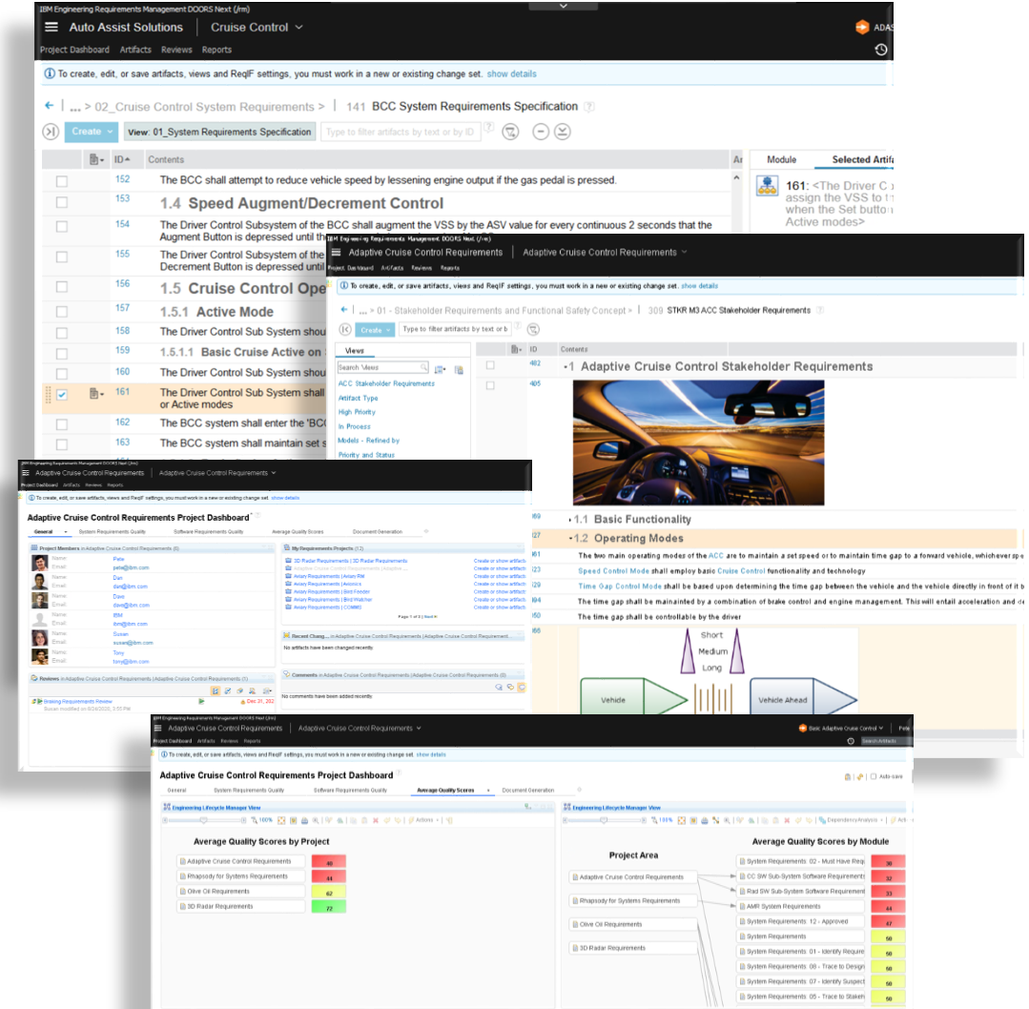The width and height of the screenshot is (1029, 1009).
Task: Open hamburger menu in the General dashboard window
Action: coord(26,473)
